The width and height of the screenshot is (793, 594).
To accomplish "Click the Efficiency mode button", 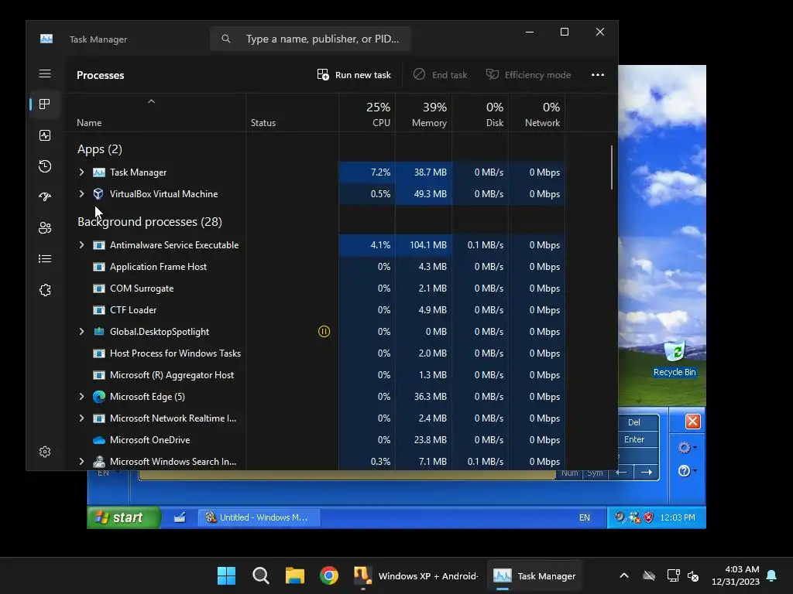I will (528, 75).
